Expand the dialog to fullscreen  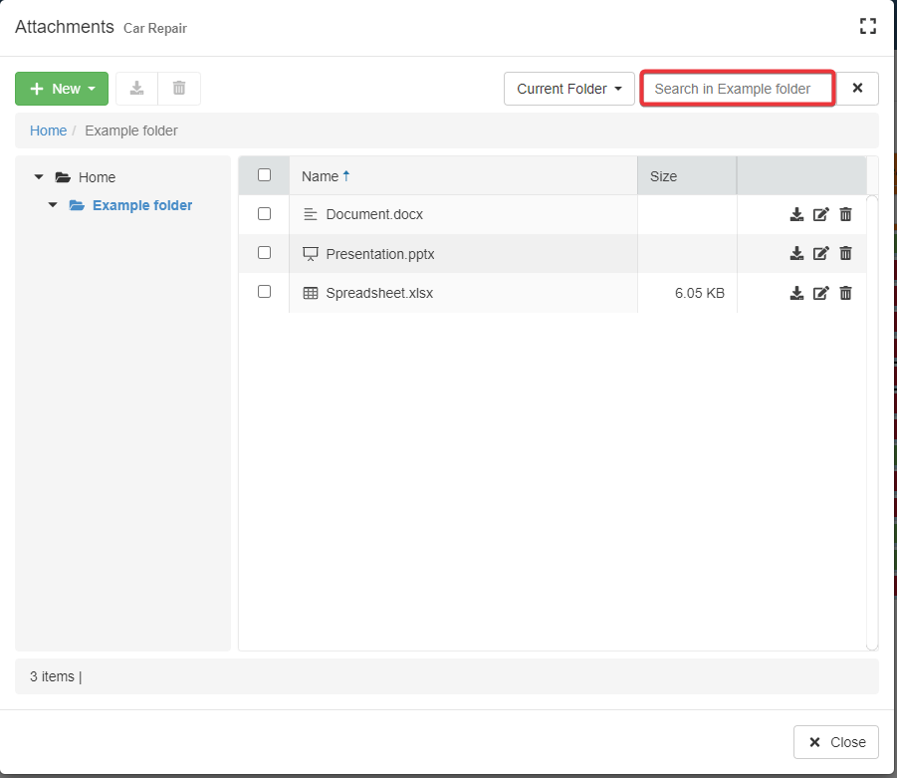click(867, 27)
